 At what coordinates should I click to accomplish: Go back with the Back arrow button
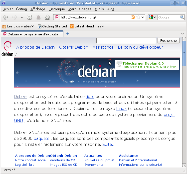pyautogui.click(x=5, y=17)
